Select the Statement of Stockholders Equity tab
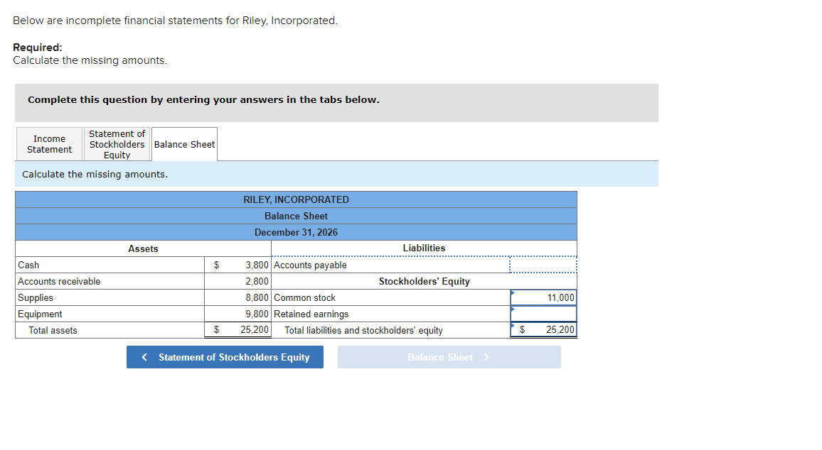Viewport: 822px width, 450px height. tap(117, 143)
